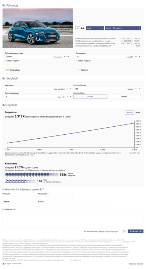The height and width of the screenshot is (269, 146).
Task: Decrease Fahrleistung pro Jahr with minus
Action: point(65,57)
